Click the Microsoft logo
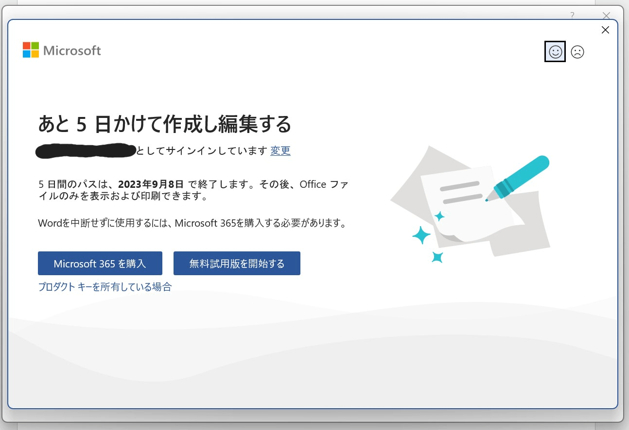 click(x=62, y=50)
